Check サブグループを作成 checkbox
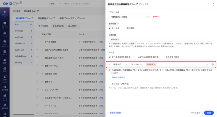 pos(109,84)
